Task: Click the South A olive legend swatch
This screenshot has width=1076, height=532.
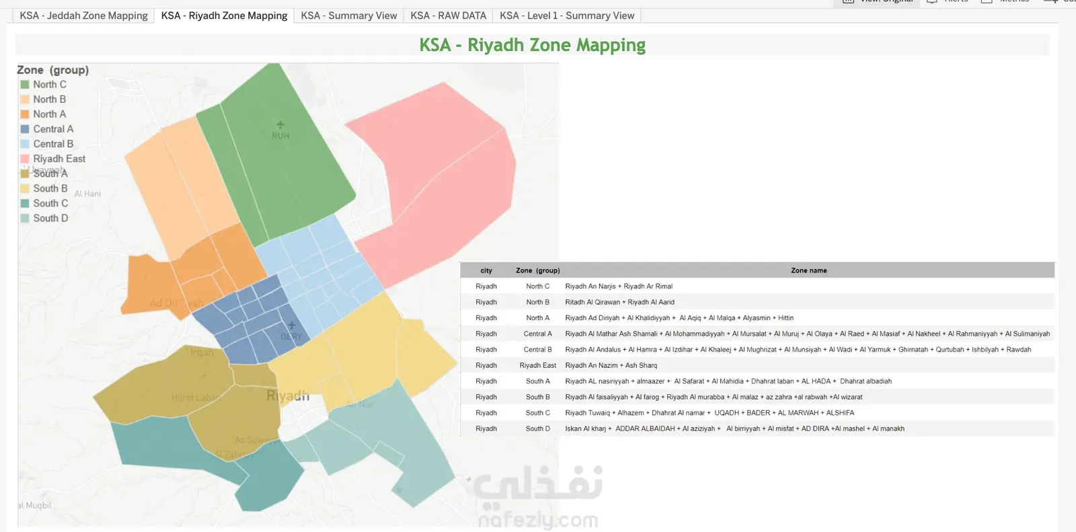Action: (x=25, y=174)
